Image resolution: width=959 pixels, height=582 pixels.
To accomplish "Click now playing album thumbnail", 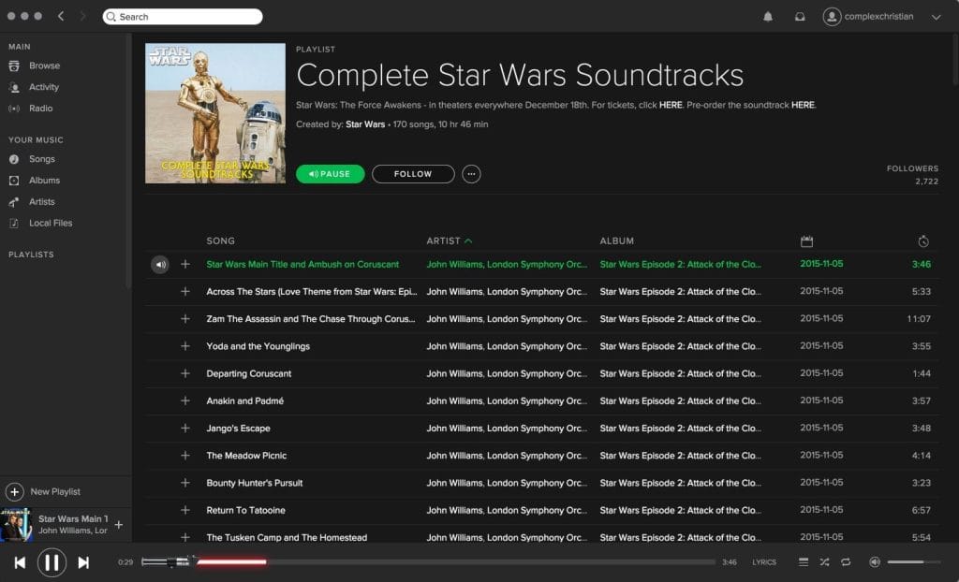I will tap(17, 525).
